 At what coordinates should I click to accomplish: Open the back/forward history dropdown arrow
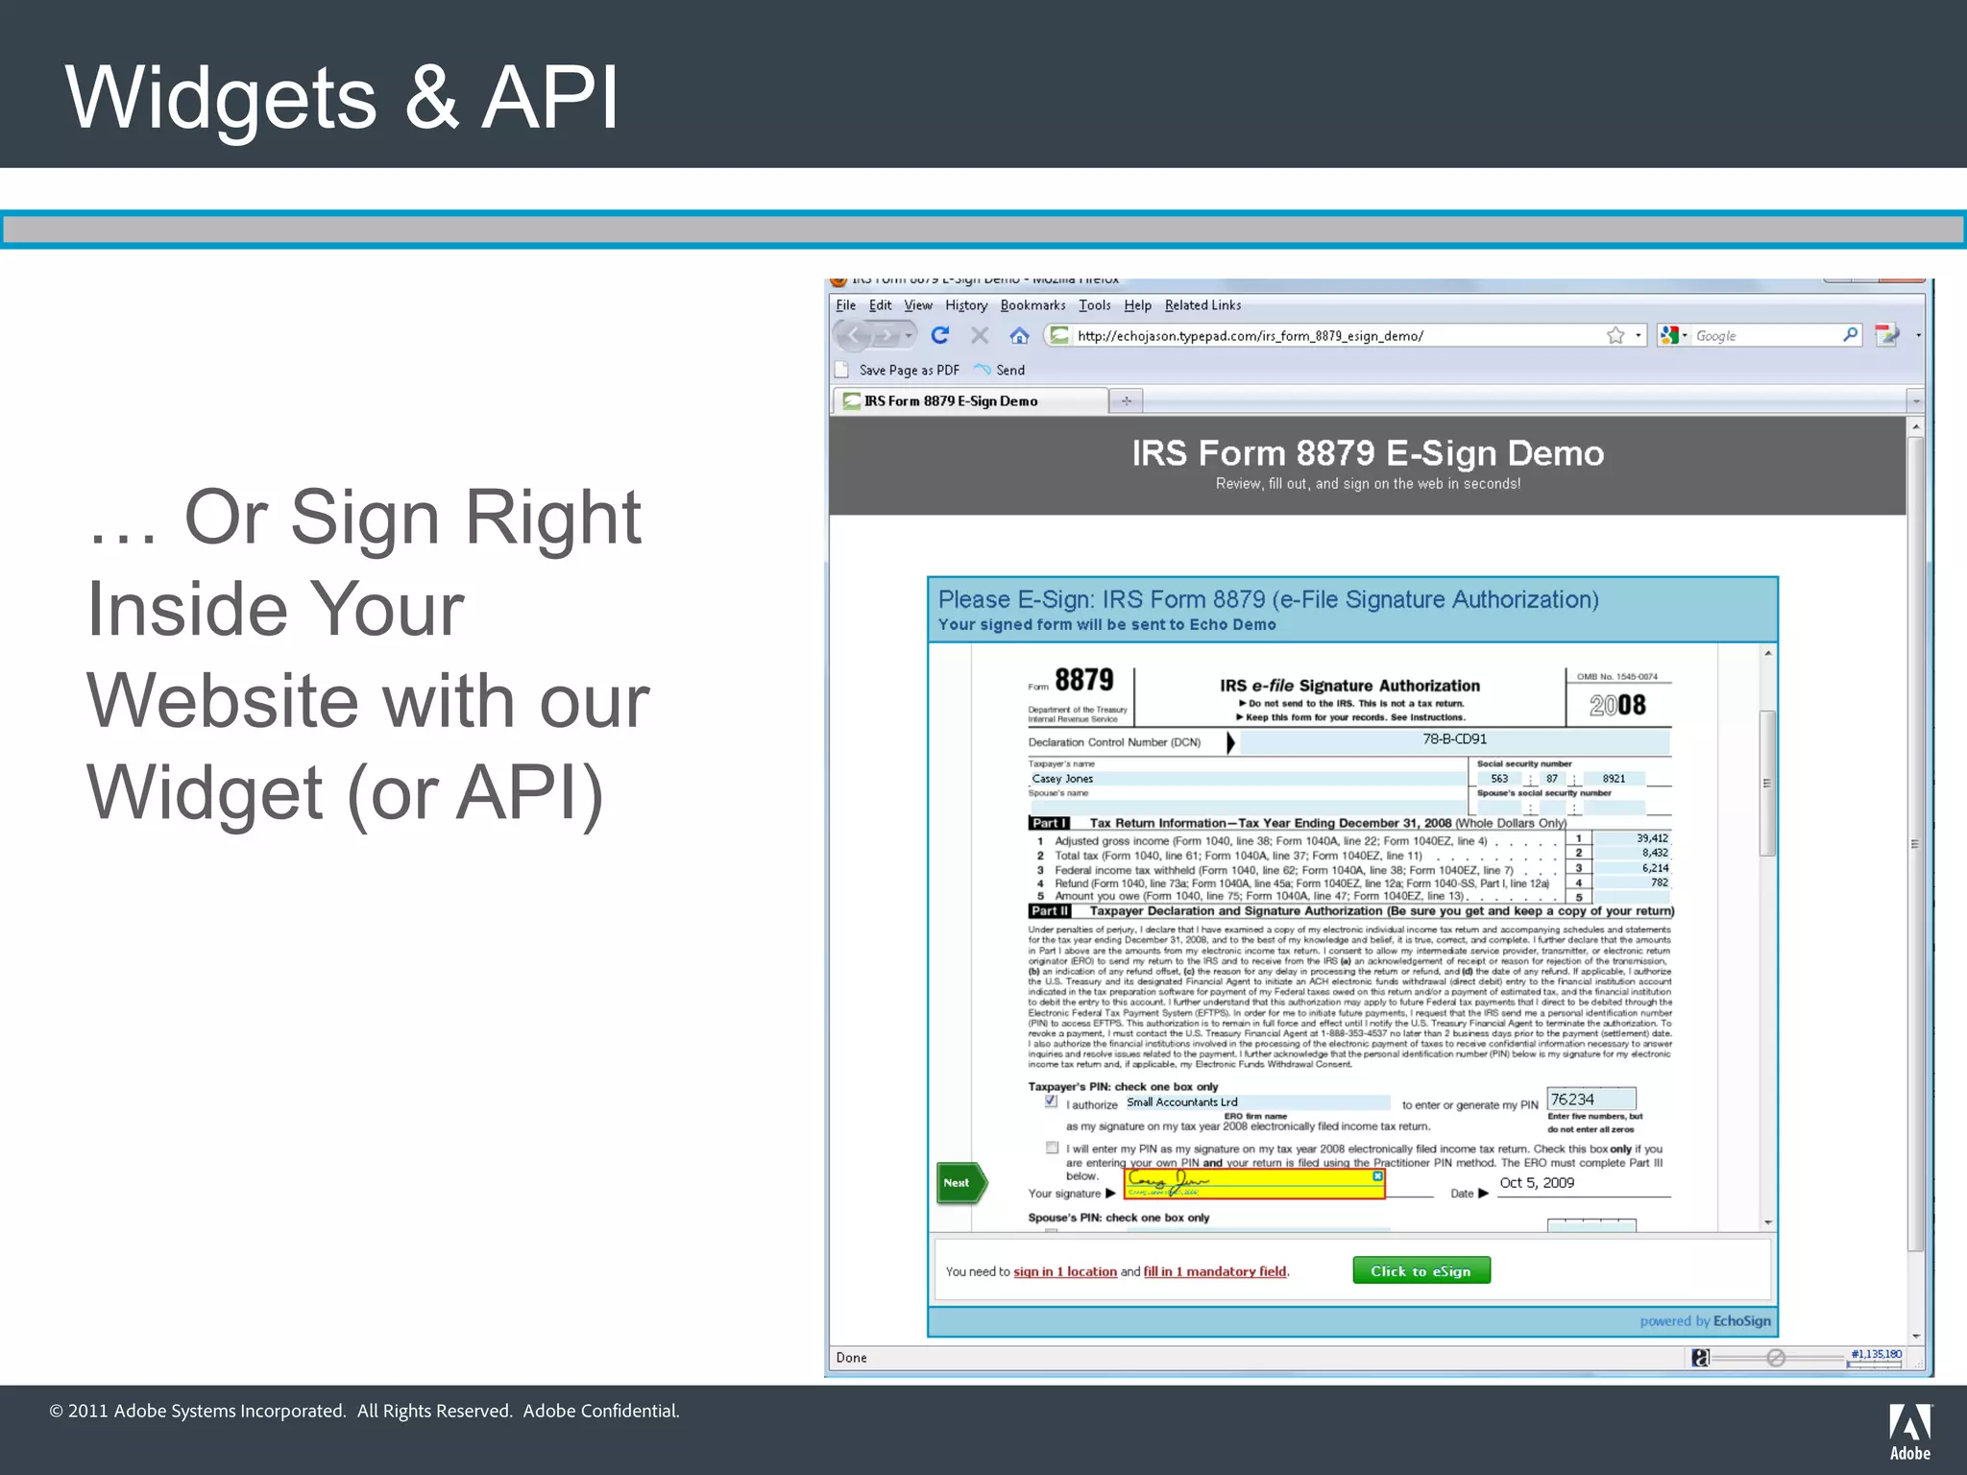[909, 335]
